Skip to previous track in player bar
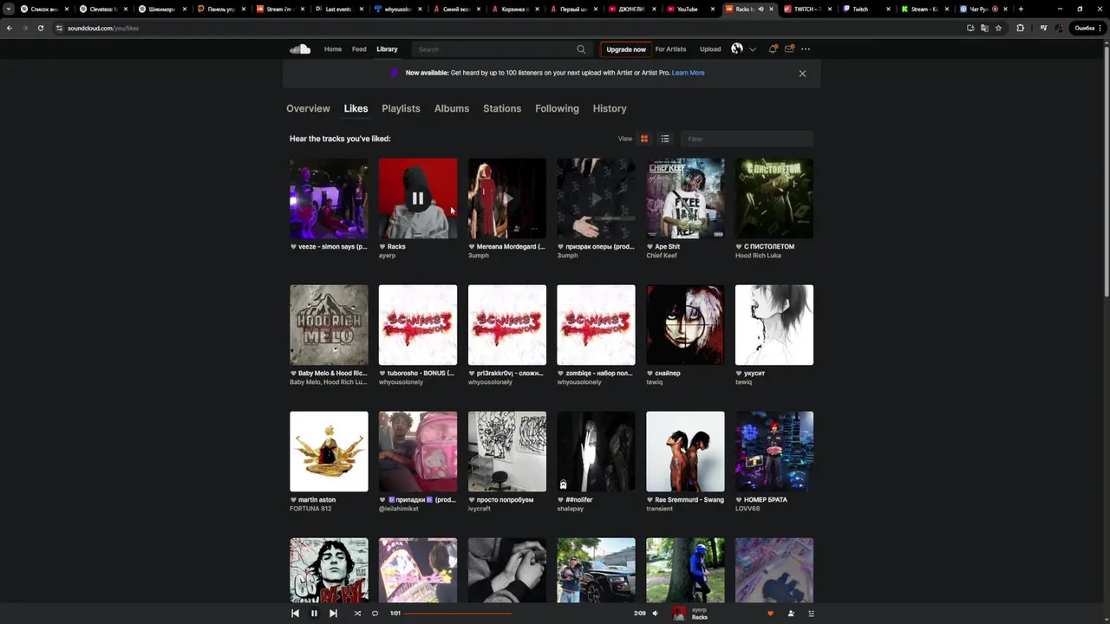The image size is (1110, 624). point(295,614)
